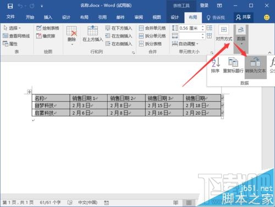Switch to read mode view icon
Image resolution: width=275 pixels, height=207 pixels.
175,203
